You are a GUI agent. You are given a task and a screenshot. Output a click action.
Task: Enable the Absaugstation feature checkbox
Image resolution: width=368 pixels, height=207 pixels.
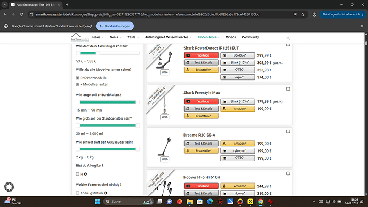pyautogui.click(x=78, y=193)
